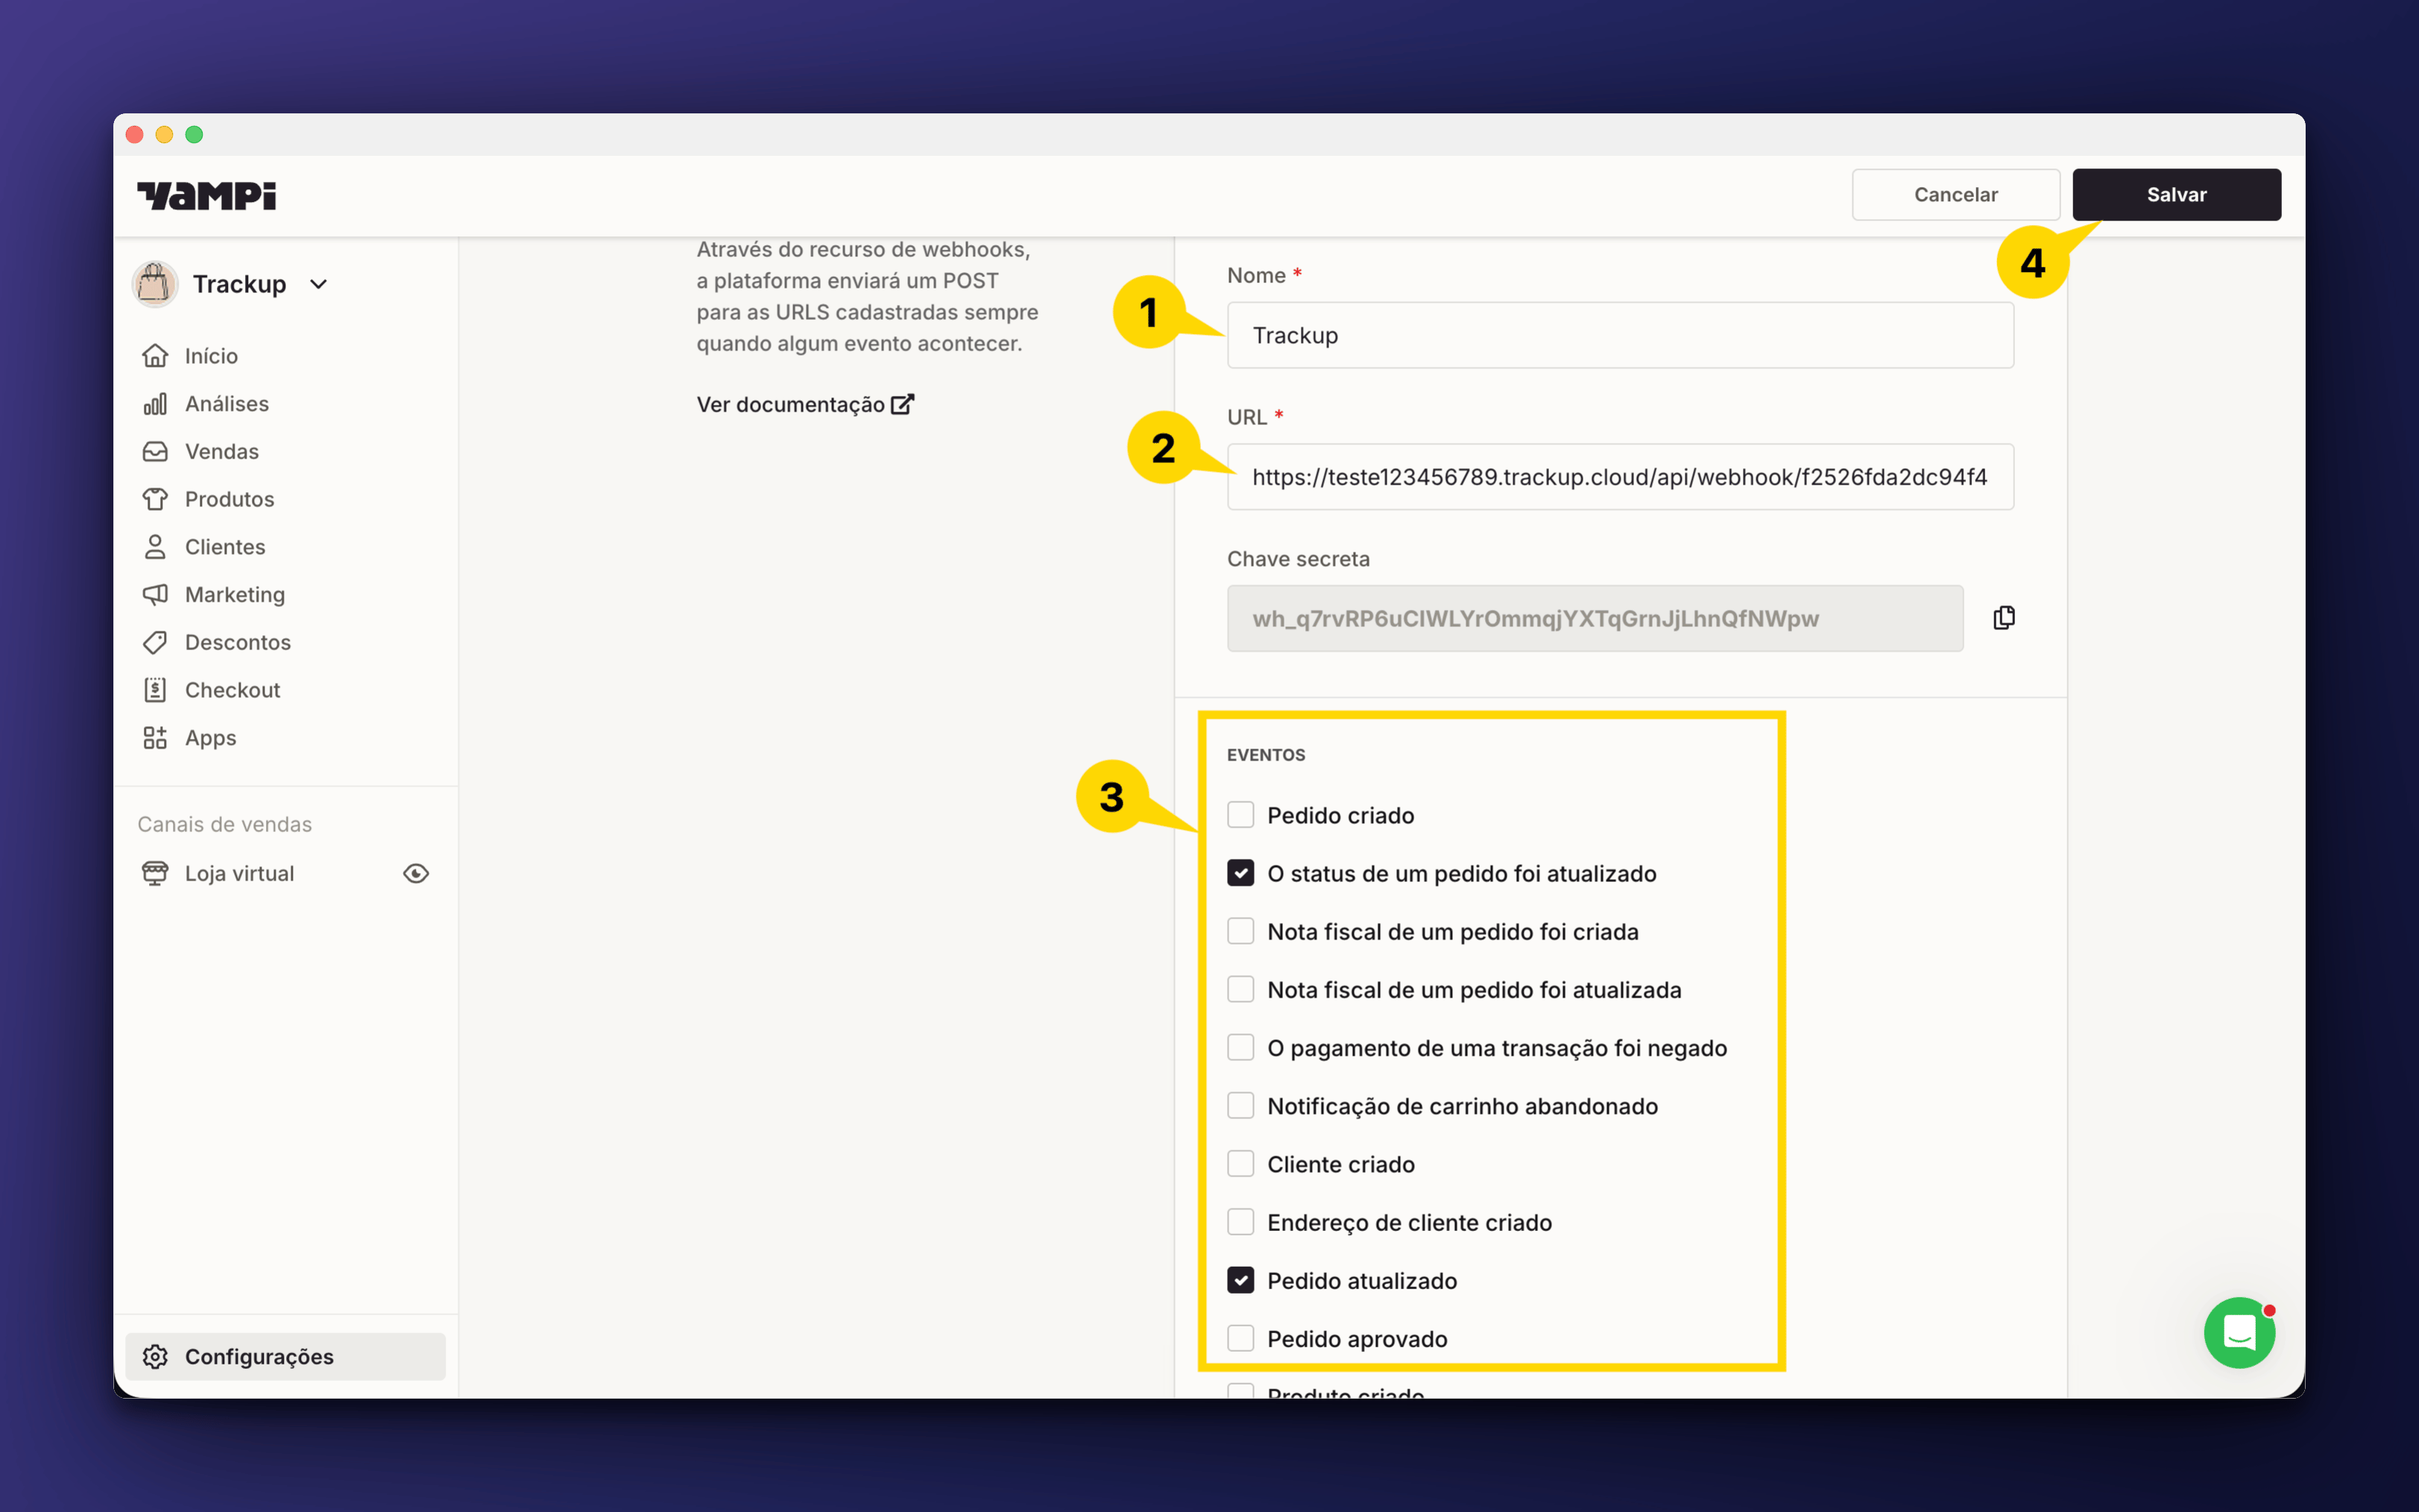The height and width of the screenshot is (1512, 2419).
Task: Open Configurações at sidebar bottom
Action: point(286,1357)
